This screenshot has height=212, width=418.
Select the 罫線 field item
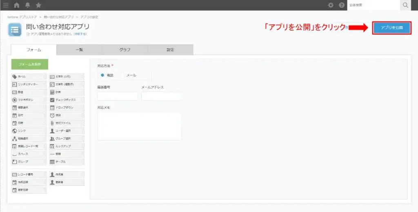point(67,154)
